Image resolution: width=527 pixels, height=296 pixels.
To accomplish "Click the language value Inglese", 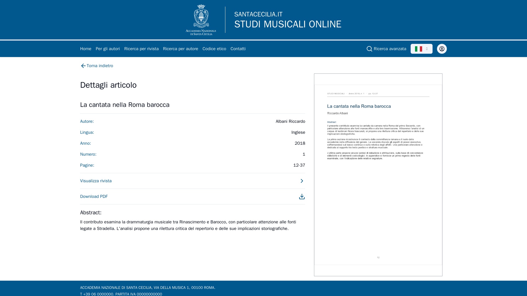I will pyautogui.click(x=298, y=132).
